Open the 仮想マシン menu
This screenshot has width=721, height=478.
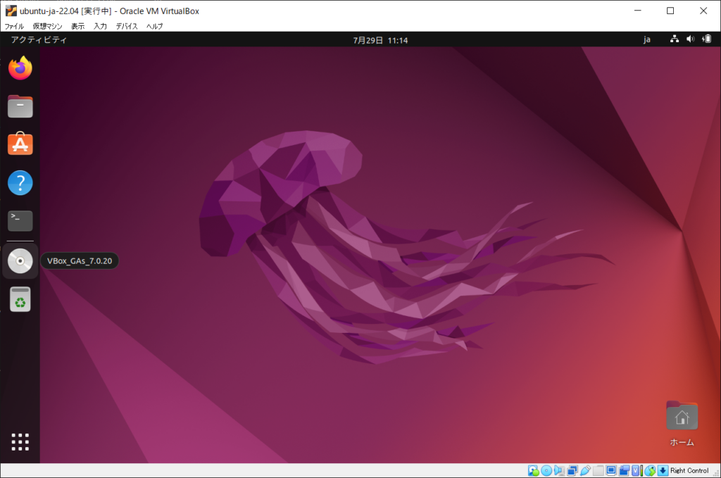(47, 26)
